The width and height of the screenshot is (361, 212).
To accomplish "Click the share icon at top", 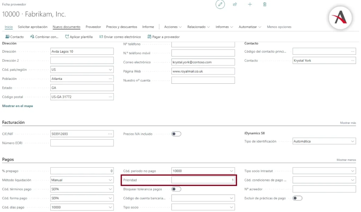I will point(235,4).
